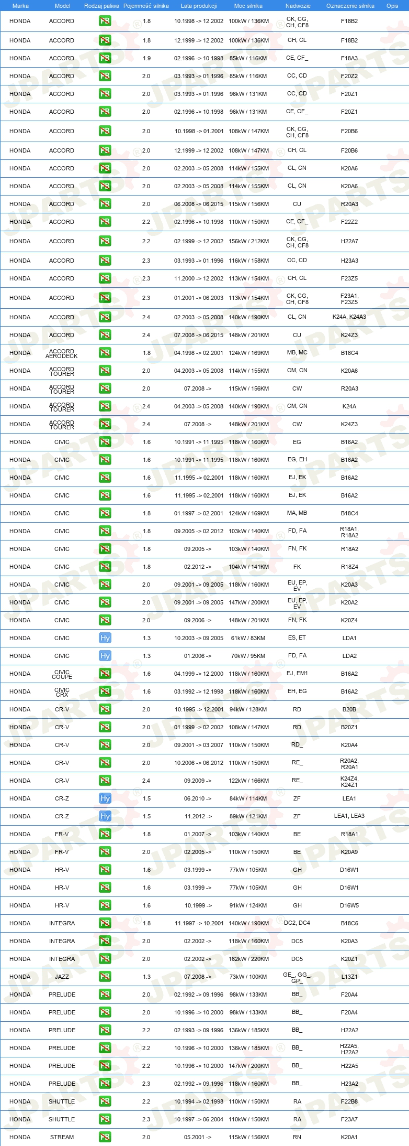Select the hybrid icon in the CR-Z 84kW row
The height and width of the screenshot is (1146, 409).
coord(105,798)
